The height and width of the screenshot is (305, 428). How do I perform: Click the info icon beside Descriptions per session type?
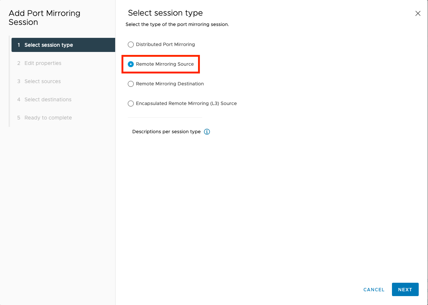coord(207,132)
